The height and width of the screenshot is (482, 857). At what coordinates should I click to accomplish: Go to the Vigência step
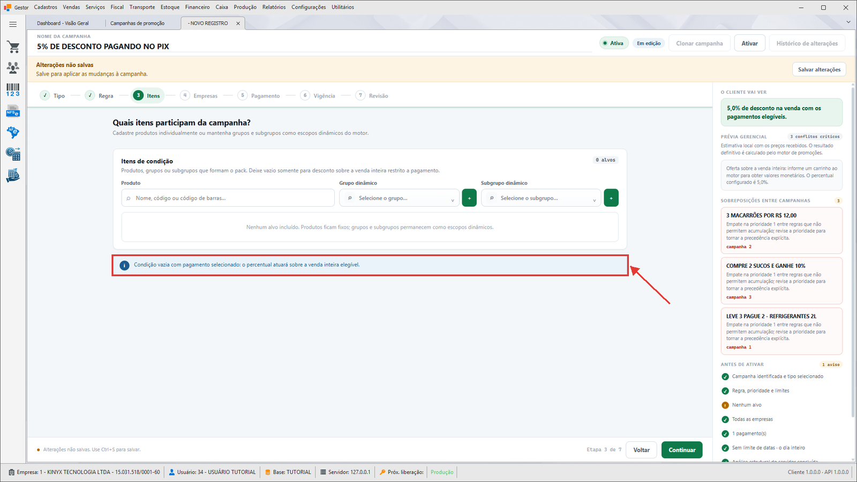pyautogui.click(x=318, y=95)
